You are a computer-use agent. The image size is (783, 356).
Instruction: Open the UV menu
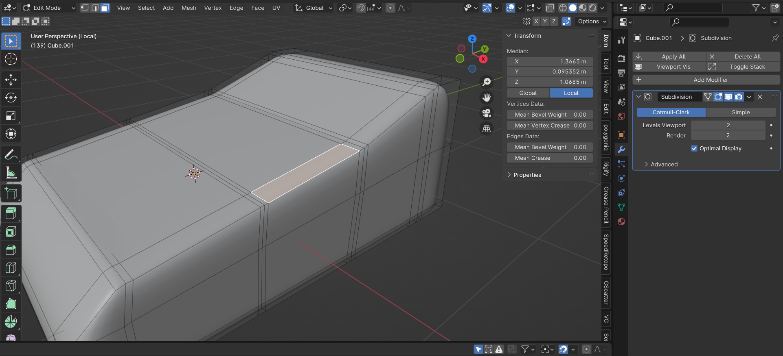pyautogui.click(x=276, y=8)
